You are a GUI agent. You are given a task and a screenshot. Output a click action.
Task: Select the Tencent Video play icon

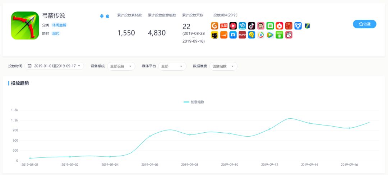pyautogui.click(x=270, y=35)
